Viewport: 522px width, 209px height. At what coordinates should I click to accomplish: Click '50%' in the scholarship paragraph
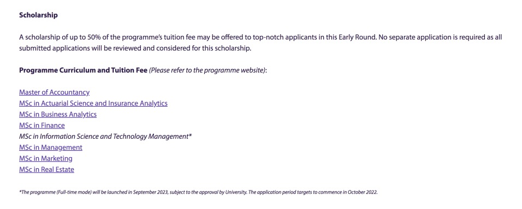click(x=94, y=37)
